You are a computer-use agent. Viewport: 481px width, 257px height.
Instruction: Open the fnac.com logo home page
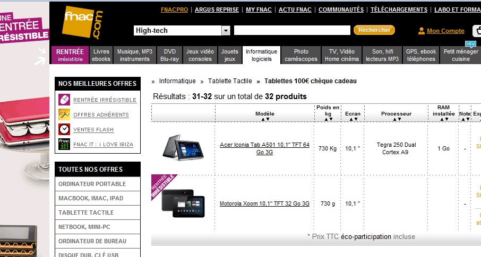click(82, 22)
